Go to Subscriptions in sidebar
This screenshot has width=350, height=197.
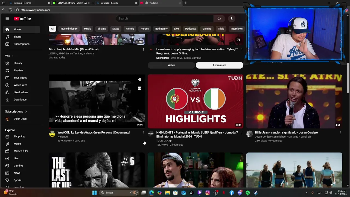(x=22, y=44)
